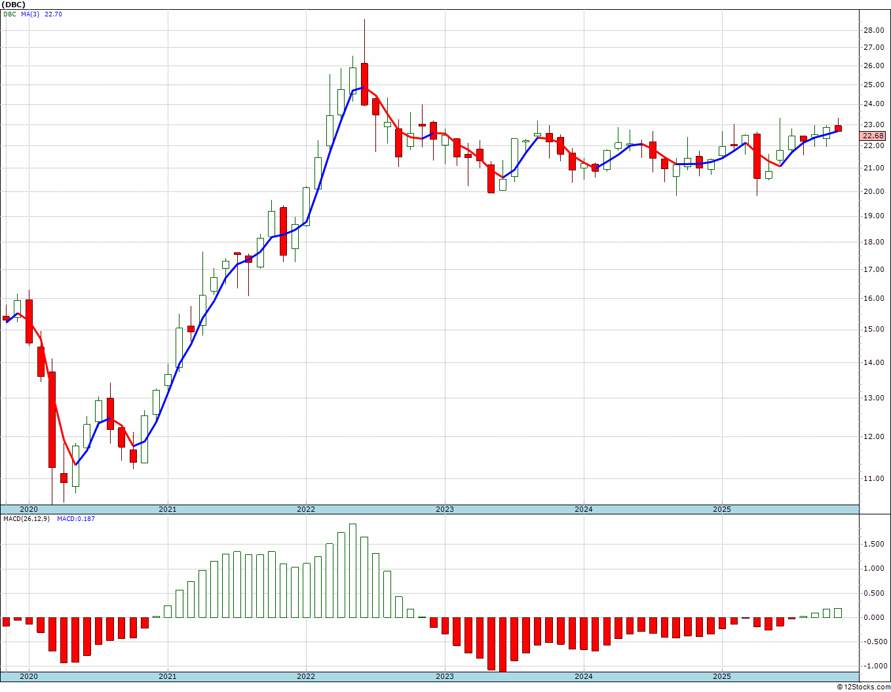Click the MACD(26,12,9) indicator label
Viewport: 891px width, 692px height.
(x=26, y=519)
